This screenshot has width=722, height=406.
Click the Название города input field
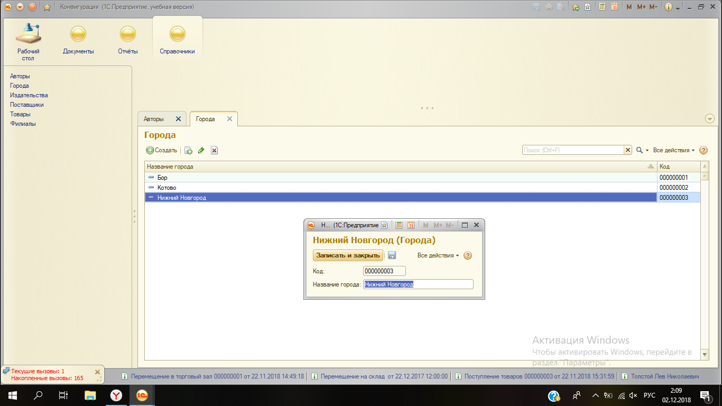418,284
